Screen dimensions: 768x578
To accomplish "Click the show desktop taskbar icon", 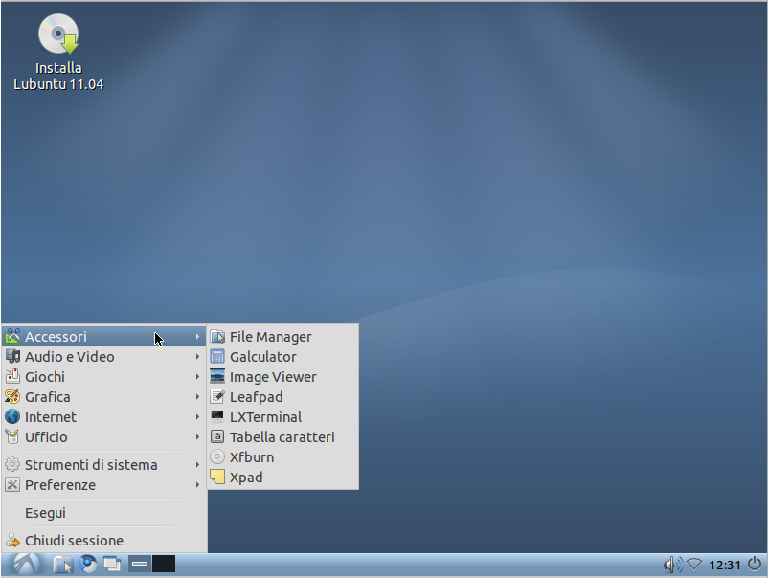I will tap(112, 565).
